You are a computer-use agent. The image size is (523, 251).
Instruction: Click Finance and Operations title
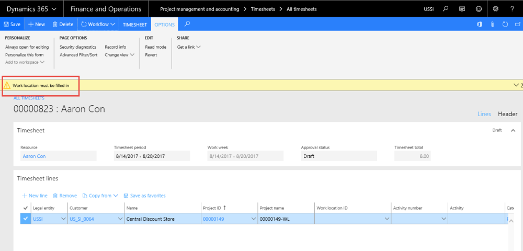pyautogui.click(x=106, y=9)
